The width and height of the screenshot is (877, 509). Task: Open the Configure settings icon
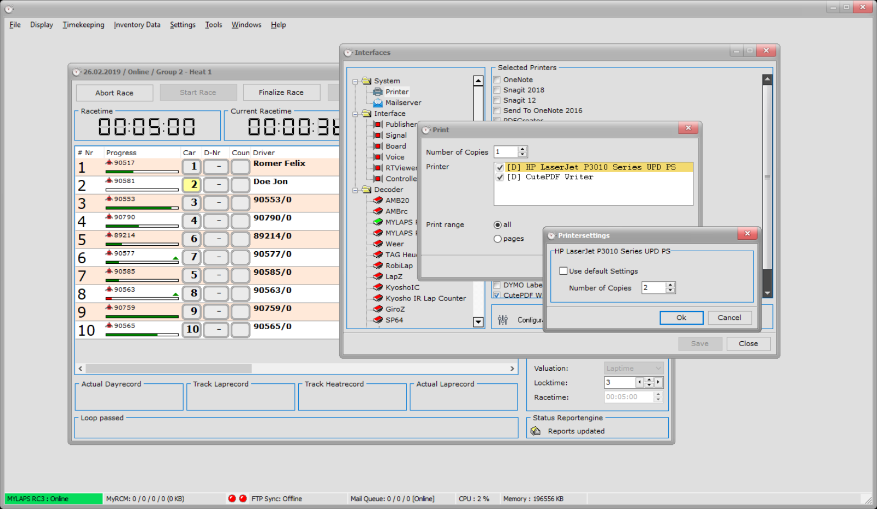503,320
